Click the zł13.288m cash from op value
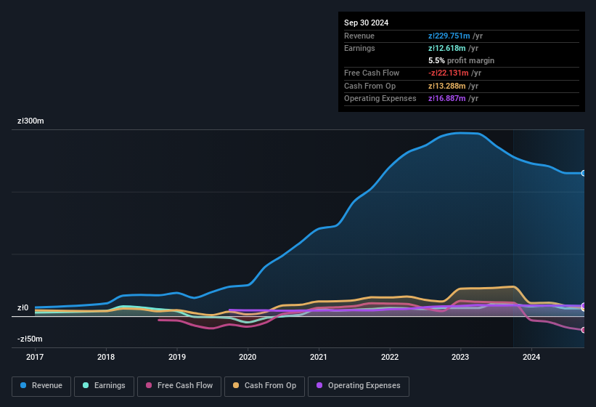The height and width of the screenshot is (407, 596). [446, 86]
